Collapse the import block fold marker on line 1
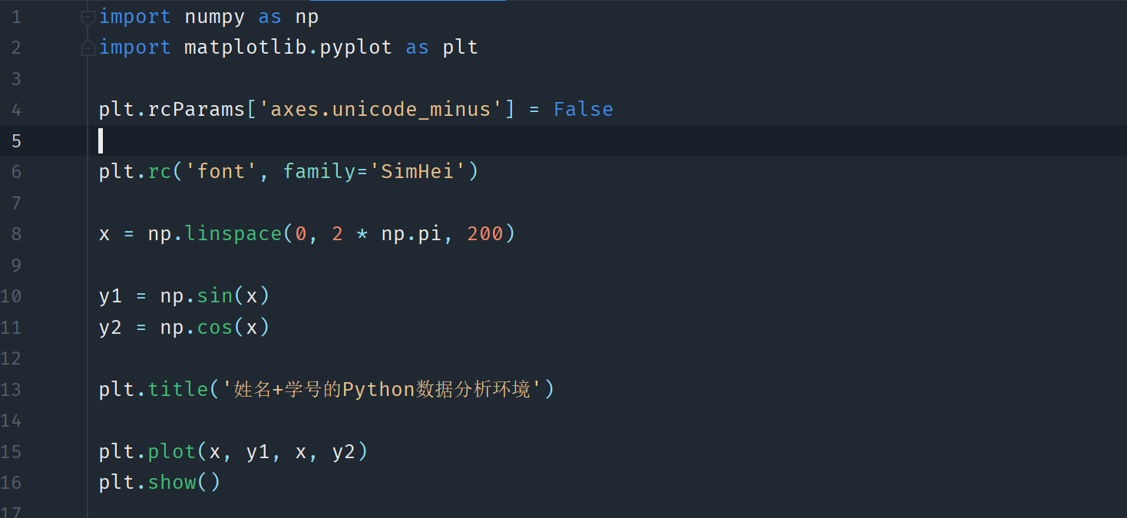The image size is (1127, 518). pos(88,17)
